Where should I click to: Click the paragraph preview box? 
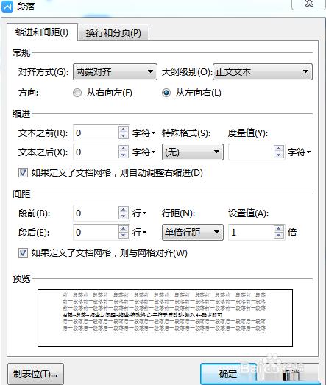click(x=165, y=318)
